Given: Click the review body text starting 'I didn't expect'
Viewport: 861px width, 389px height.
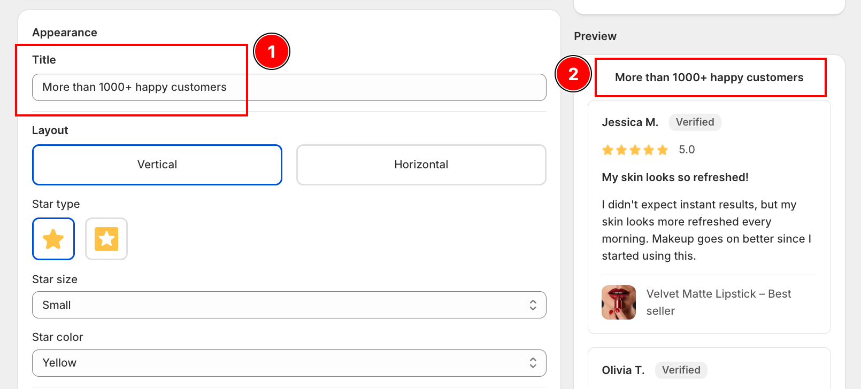Looking at the screenshot, I should click(706, 230).
